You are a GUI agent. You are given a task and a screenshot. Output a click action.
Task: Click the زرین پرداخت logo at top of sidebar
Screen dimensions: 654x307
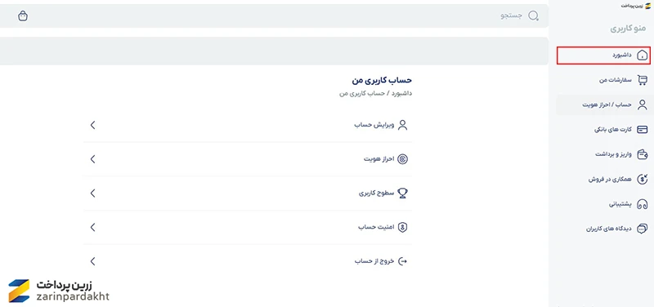[636, 6]
